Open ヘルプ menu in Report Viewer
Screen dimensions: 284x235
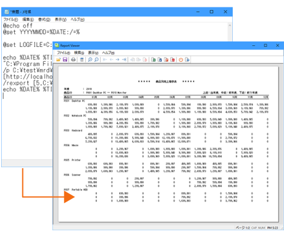(x=108, y=53)
